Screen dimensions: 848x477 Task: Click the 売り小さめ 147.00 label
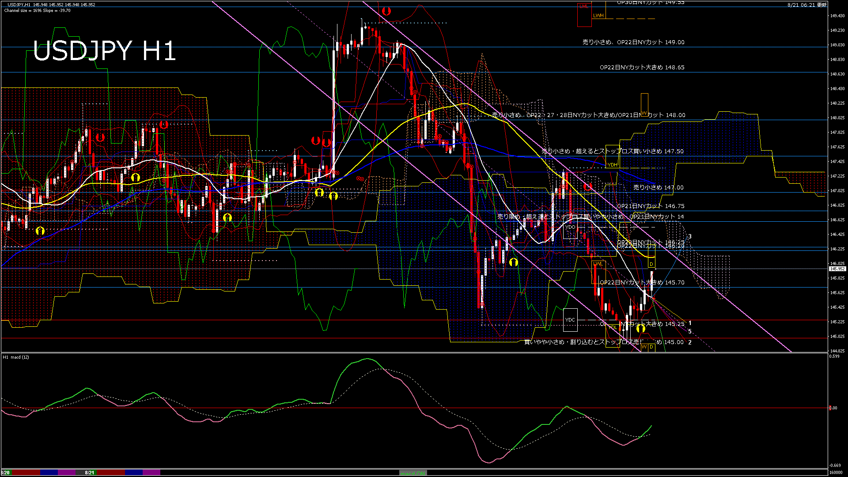coord(658,188)
